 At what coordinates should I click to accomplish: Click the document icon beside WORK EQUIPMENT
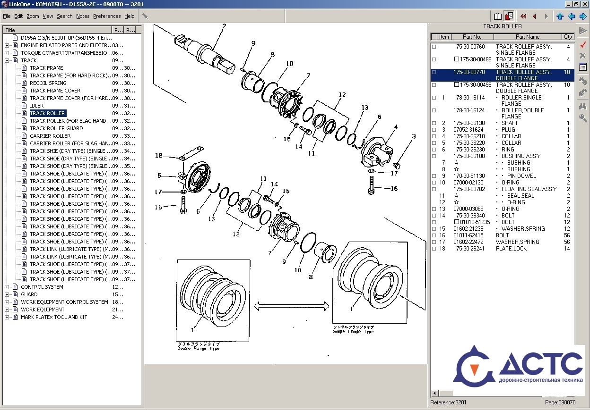point(15,310)
